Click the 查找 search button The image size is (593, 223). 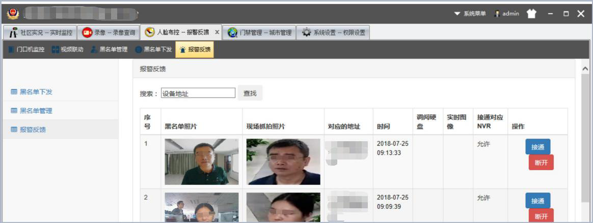(250, 93)
